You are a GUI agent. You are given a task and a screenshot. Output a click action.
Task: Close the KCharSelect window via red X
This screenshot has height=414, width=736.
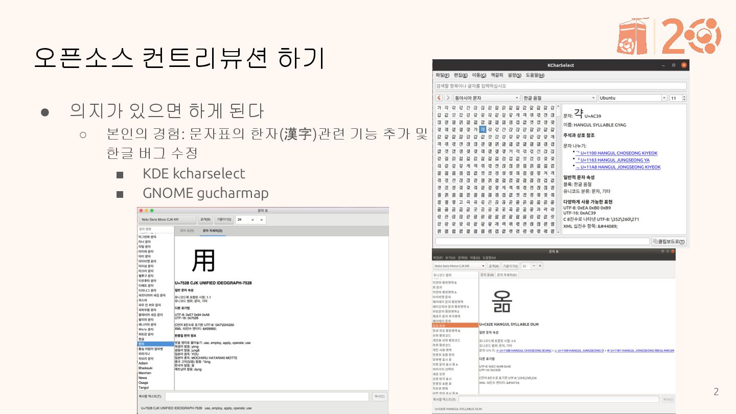(684, 65)
